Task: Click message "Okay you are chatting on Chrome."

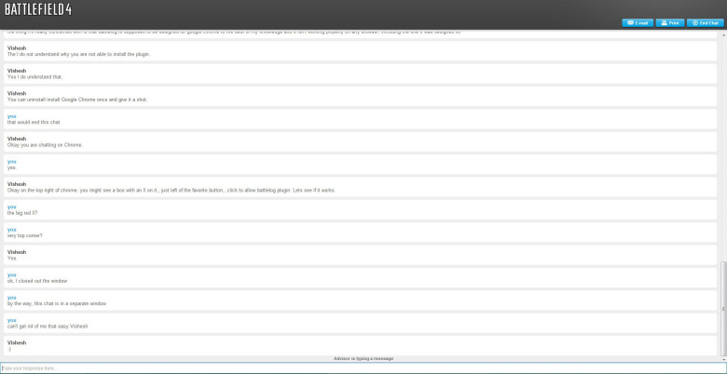Action: click(x=361, y=141)
